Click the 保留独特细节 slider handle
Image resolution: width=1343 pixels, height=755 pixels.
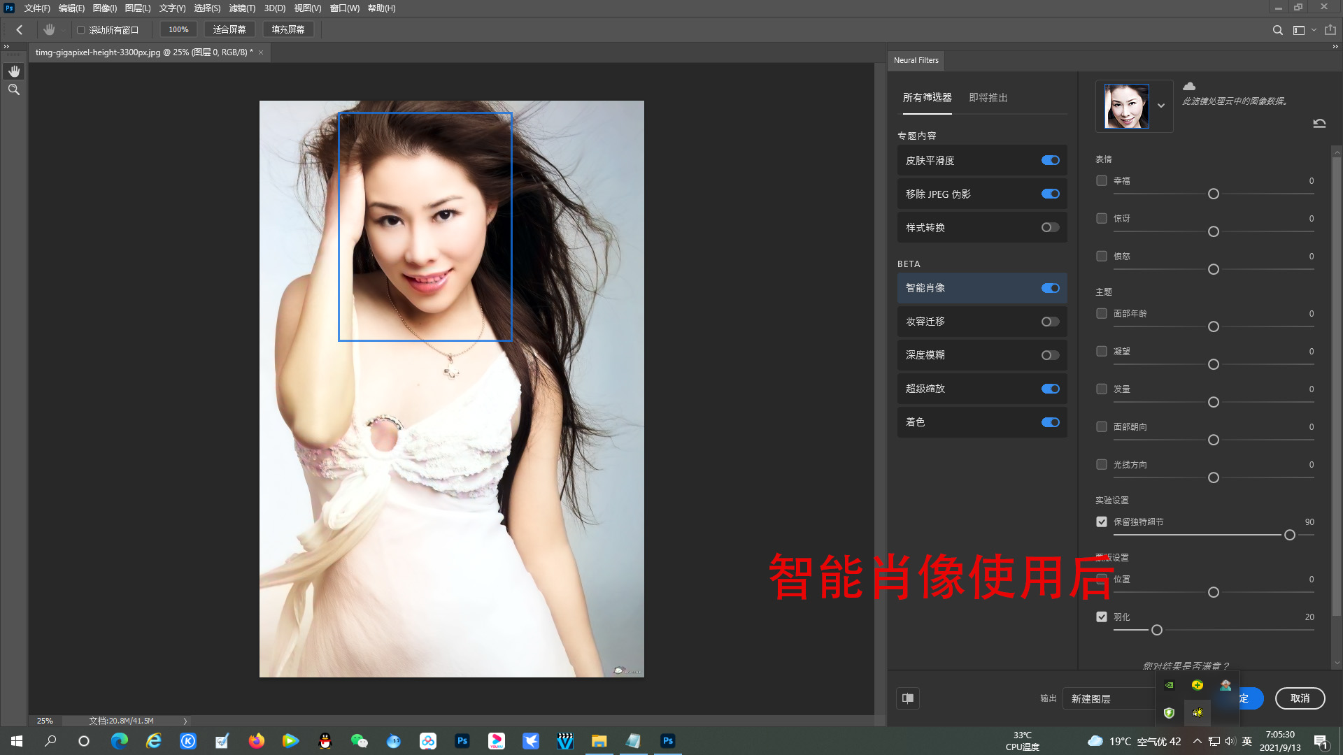click(1290, 535)
